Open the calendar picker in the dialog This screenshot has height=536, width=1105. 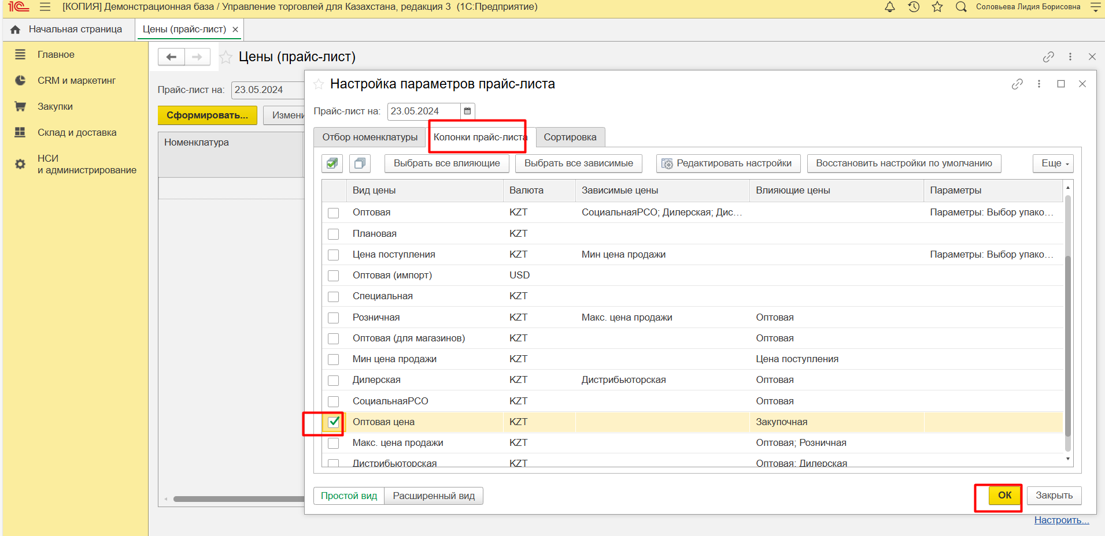(467, 111)
